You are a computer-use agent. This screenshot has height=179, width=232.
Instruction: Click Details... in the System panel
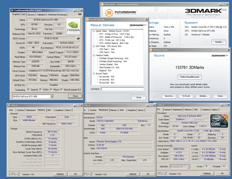tap(219, 42)
